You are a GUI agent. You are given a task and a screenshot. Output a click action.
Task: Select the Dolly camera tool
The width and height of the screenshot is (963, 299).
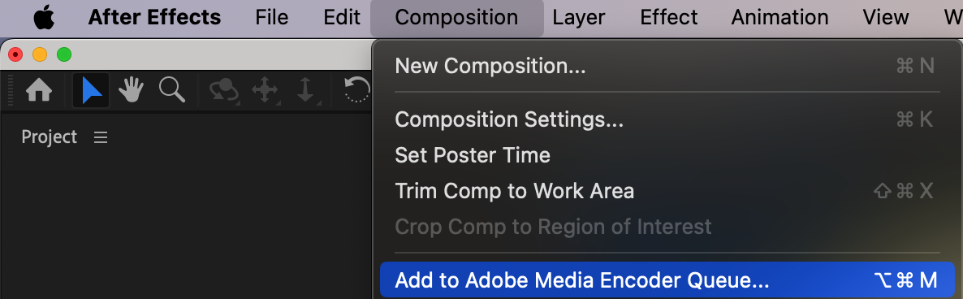[305, 92]
